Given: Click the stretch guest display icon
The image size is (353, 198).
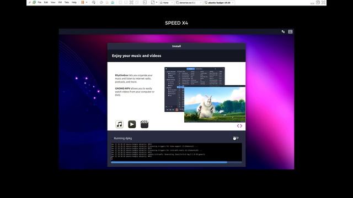Looking at the screenshot, I should [x=153, y=2].
